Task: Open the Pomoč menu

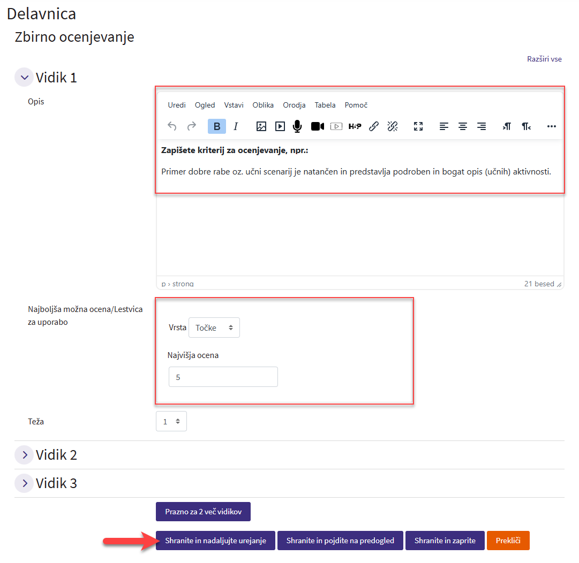Action: click(356, 105)
